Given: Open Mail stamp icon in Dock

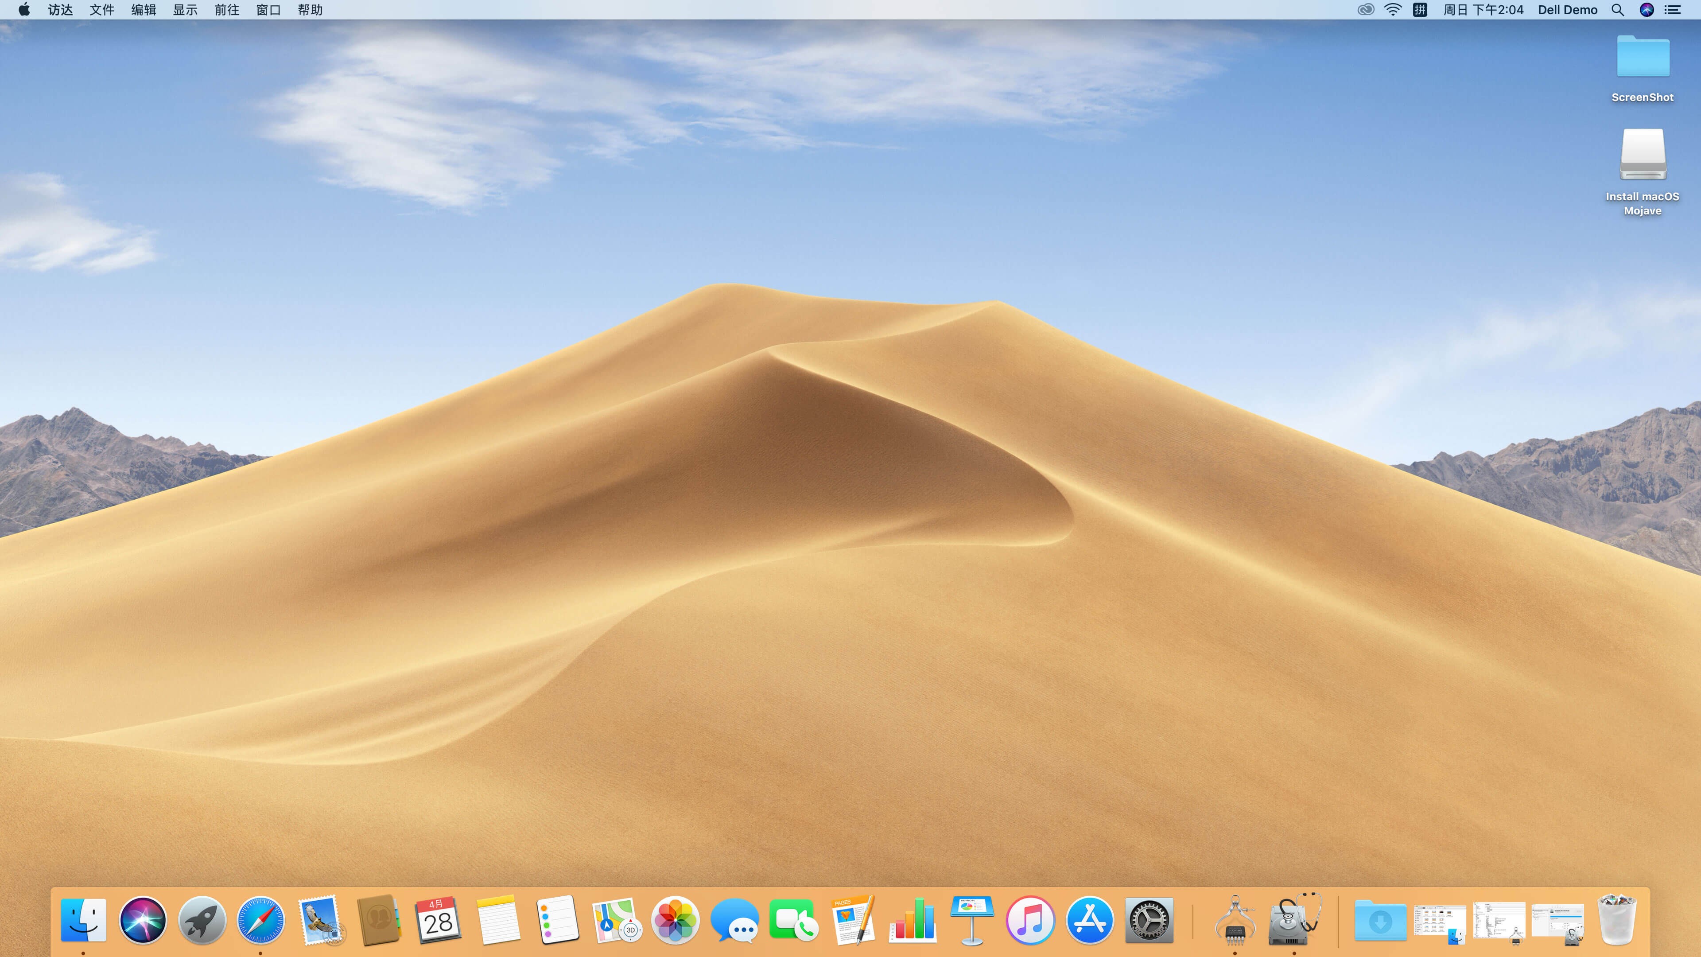Looking at the screenshot, I should point(320,919).
